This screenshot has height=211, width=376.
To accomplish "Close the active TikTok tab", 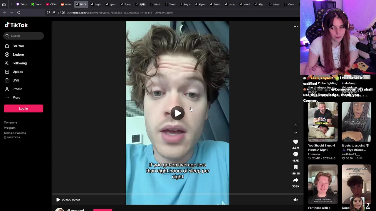I will click(85, 4).
